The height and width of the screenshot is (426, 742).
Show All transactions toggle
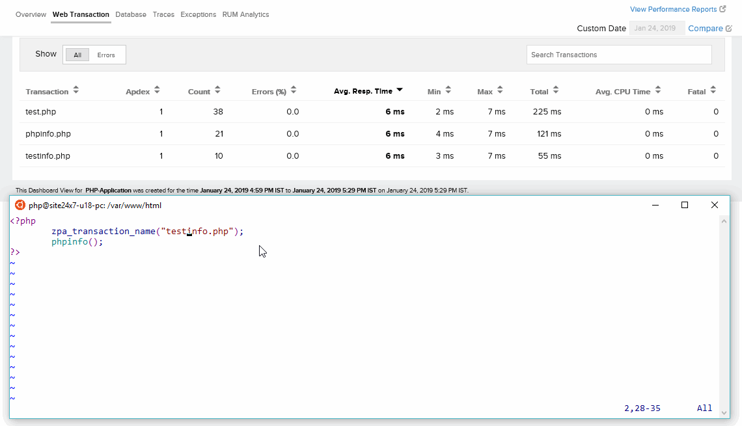[x=77, y=55]
